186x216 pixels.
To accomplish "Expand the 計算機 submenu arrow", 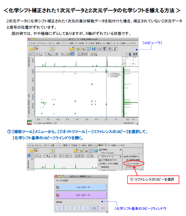I will point(120,150).
